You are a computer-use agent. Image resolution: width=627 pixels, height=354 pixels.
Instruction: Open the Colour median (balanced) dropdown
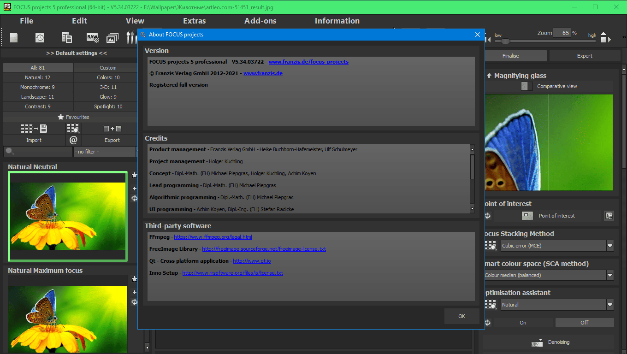point(549,275)
